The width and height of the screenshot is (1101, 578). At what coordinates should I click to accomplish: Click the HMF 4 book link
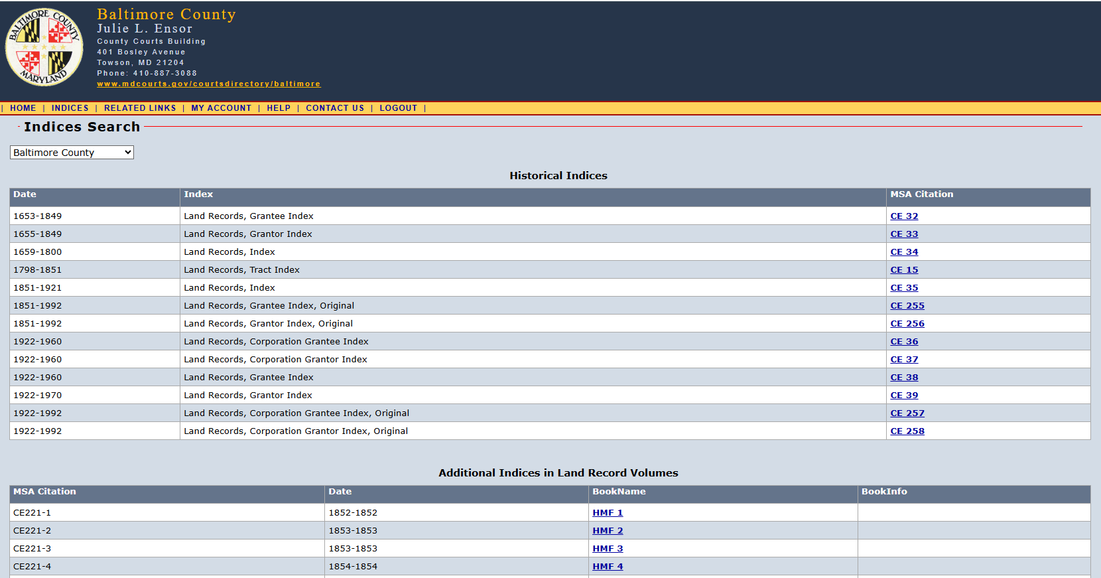coord(608,567)
